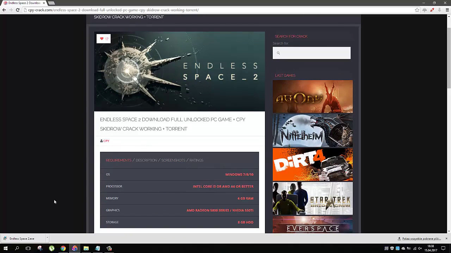The height and width of the screenshot is (253, 451).
Task: Open the clock showing 18:38
Action: tap(431, 248)
